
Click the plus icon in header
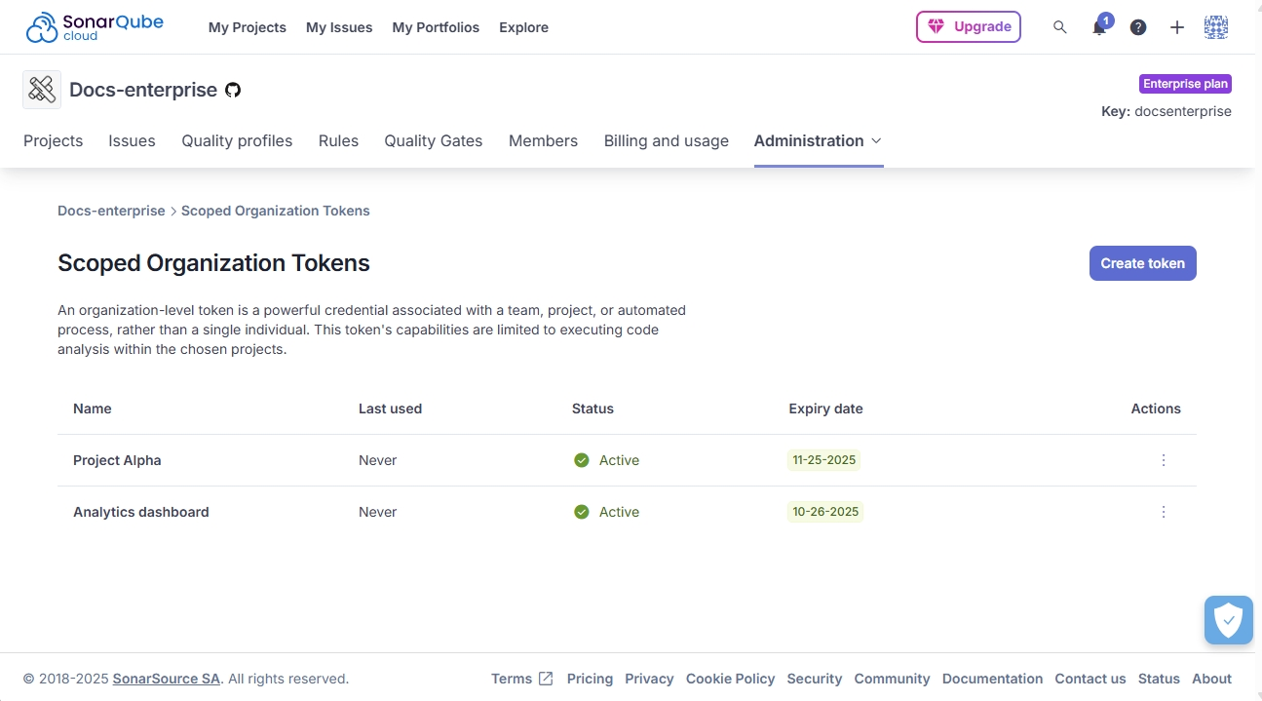click(x=1177, y=27)
